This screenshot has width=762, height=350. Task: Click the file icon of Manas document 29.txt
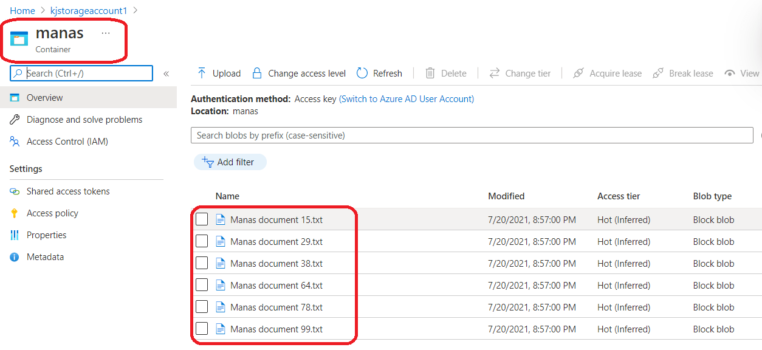pyautogui.click(x=221, y=241)
